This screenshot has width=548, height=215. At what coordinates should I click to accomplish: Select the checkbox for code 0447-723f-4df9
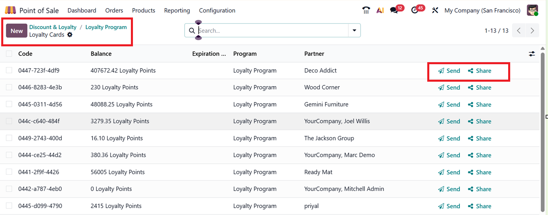pyautogui.click(x=9, y=70)
